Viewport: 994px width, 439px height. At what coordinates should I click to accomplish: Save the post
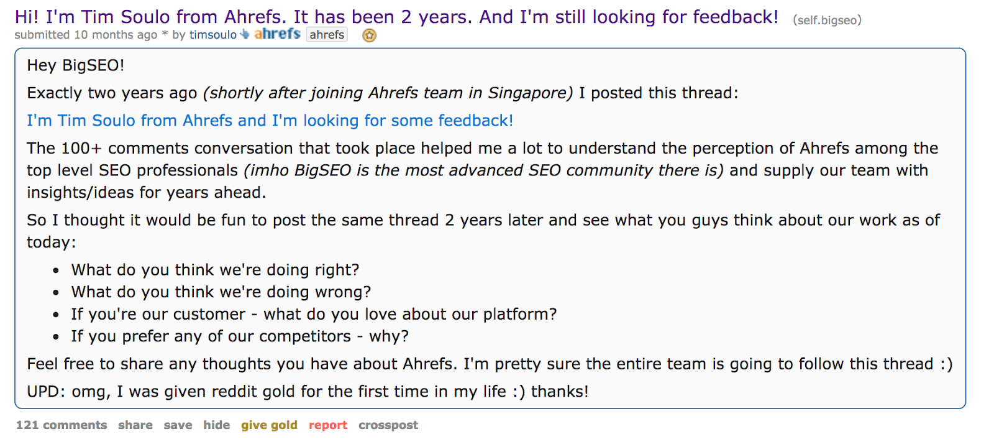[x=177, y=425]
